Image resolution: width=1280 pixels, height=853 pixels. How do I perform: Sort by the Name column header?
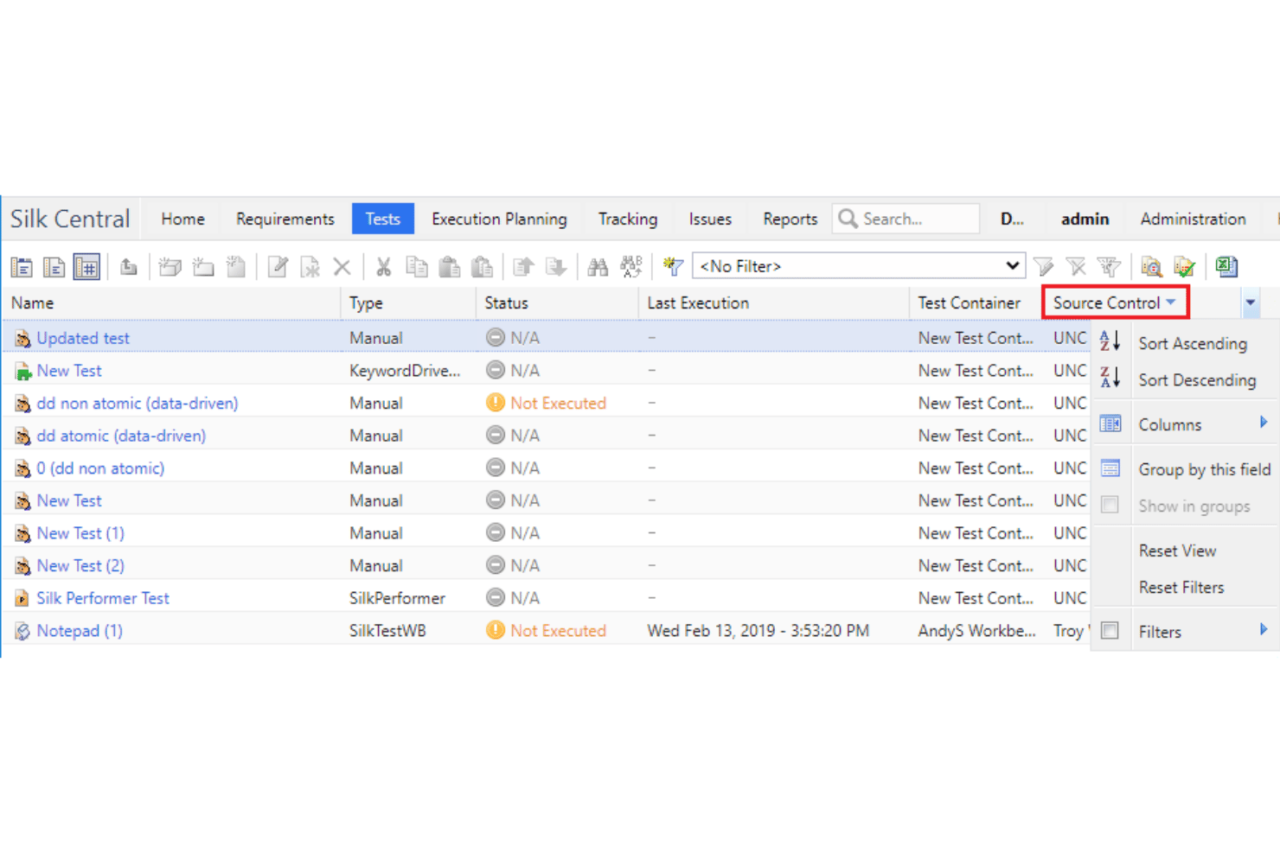(x=171, y=303)
